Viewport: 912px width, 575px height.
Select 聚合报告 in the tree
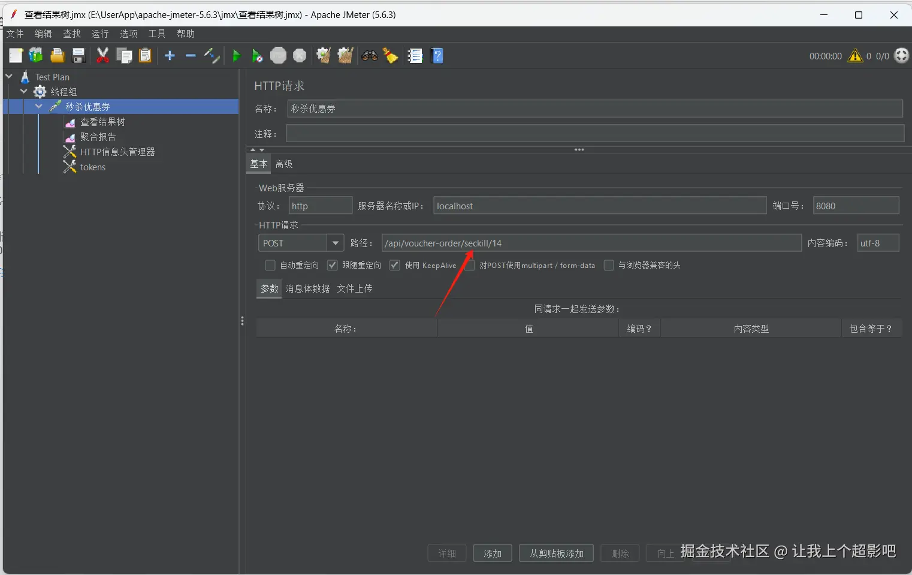click(98, 137)
